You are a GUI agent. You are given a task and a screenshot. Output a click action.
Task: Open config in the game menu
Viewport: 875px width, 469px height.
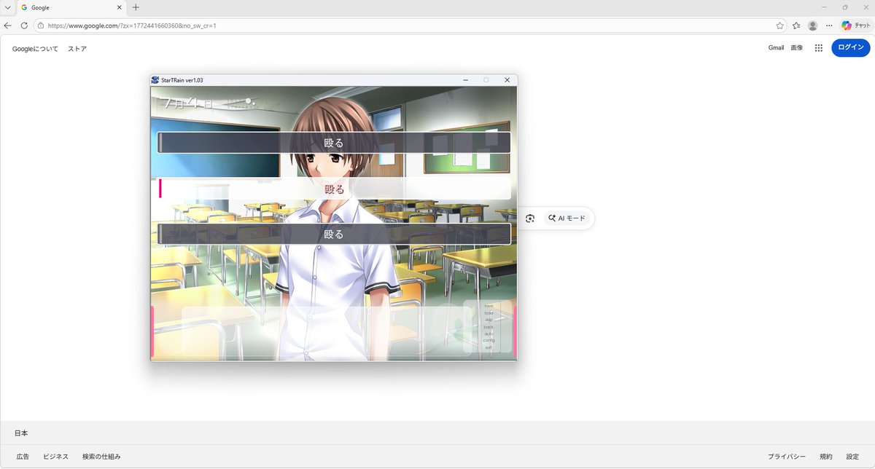pos(489,340)
